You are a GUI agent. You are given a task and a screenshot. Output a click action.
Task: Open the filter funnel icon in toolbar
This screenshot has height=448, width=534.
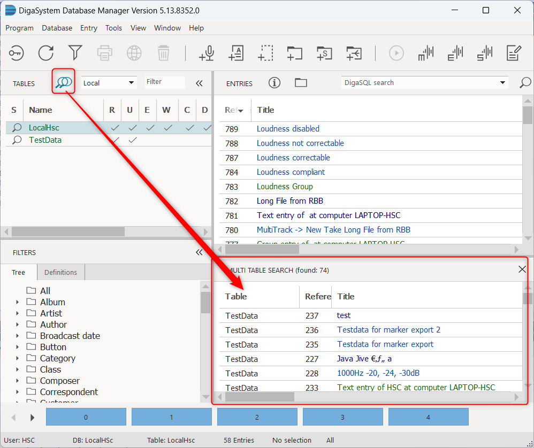[x=75, y=52]
